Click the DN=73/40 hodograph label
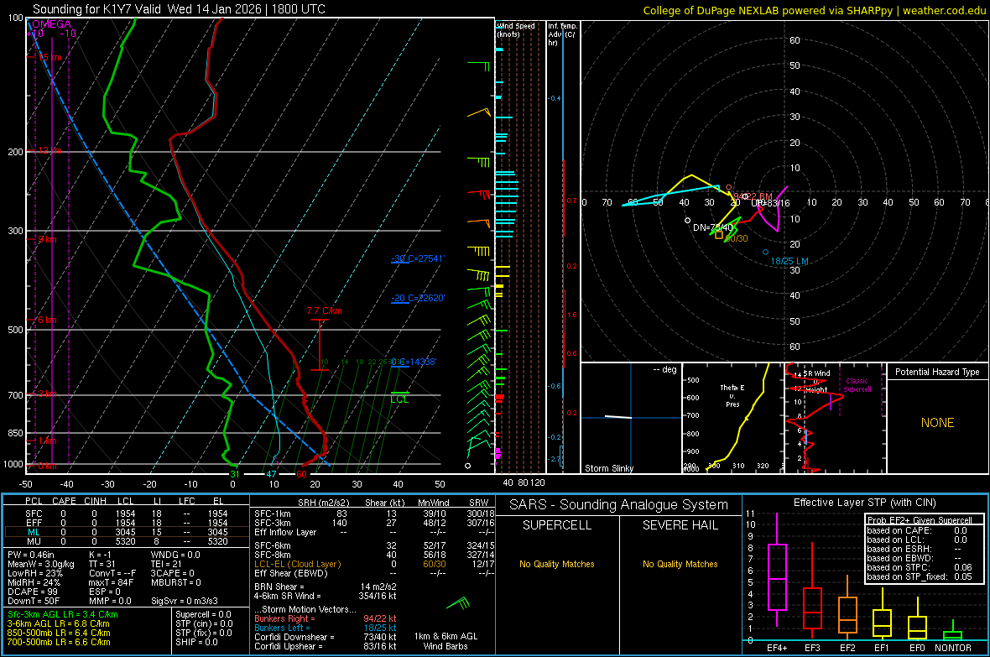This screenshot has width=990, height=657. tap(713, 227)
